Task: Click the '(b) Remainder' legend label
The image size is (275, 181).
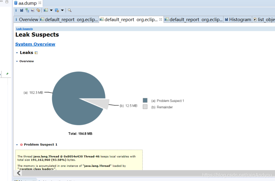Action: pyautogui.click(x=162, y=107)
